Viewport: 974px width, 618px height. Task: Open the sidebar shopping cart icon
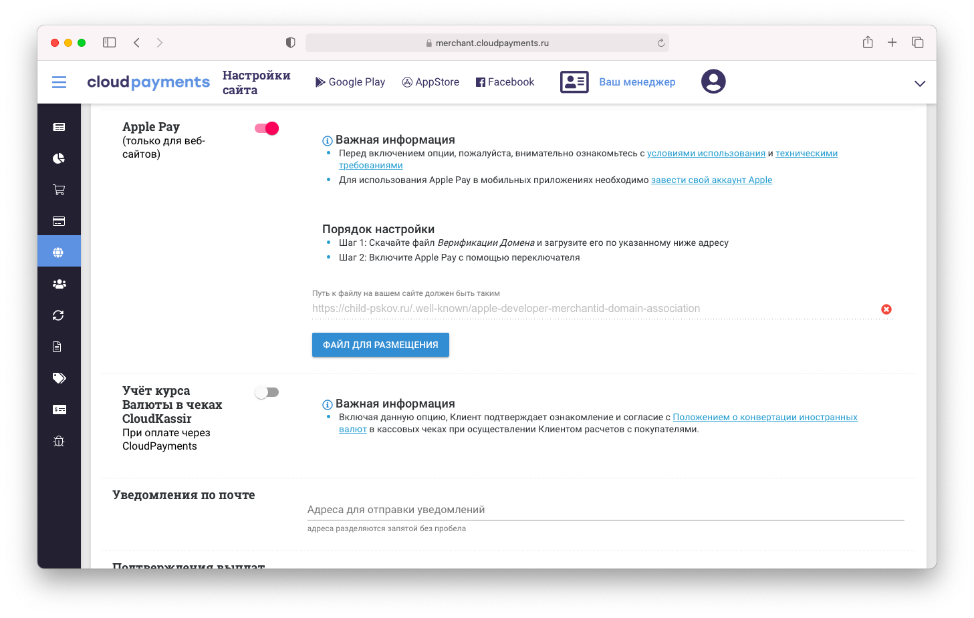pyautogui.click(x=59, y=190)
